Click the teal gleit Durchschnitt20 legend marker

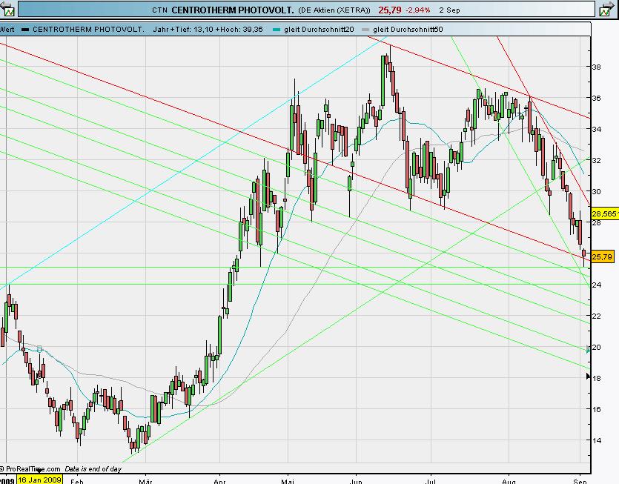[277, 30]
